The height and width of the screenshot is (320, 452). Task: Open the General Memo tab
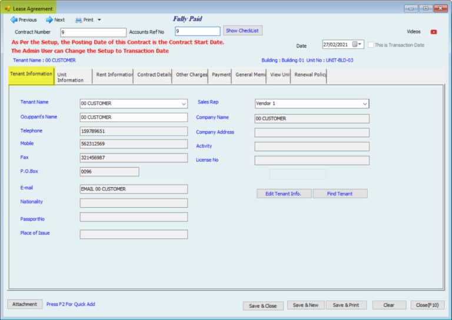coord(249,76)
